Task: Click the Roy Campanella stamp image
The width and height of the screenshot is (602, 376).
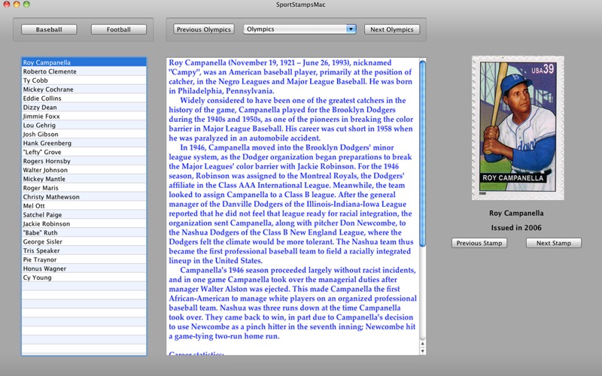Action: point(518,128)
